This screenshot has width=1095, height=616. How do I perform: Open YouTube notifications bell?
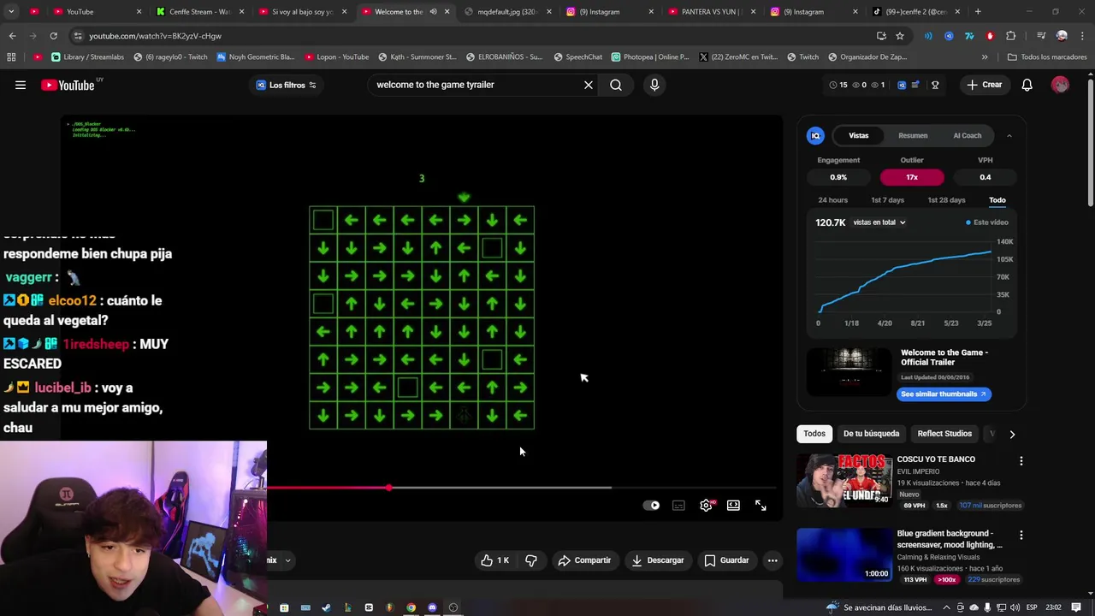1027,85
